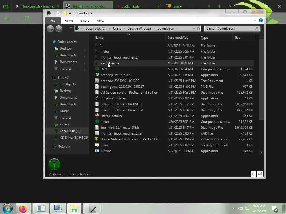Click New folder icon in title bar

[x=65, y=13]
